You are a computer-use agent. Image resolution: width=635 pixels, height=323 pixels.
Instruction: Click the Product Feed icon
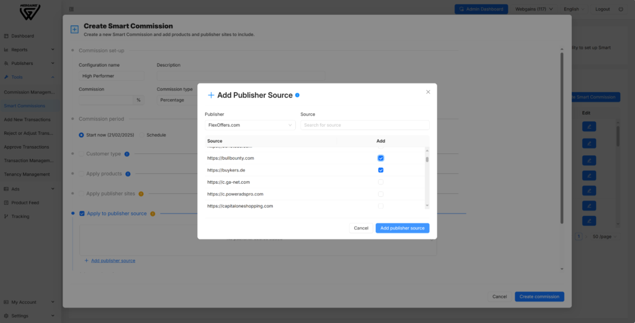6,202
